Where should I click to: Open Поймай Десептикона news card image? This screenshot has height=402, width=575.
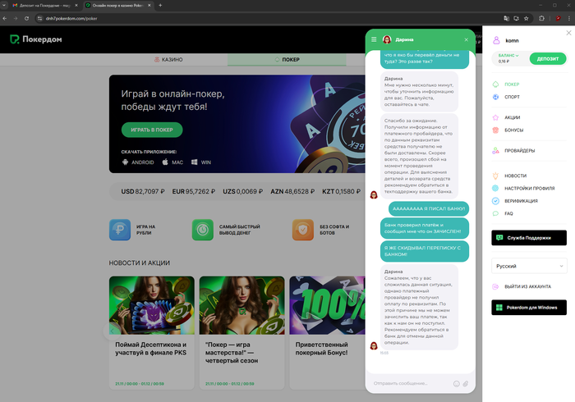click(x=152, y=305)
